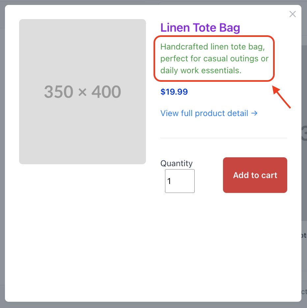The width and height of the screenshot is (307, 308).
Task: Click the dimmed page area below the modal
Action: pyautogui.click(x=153, y=305)
